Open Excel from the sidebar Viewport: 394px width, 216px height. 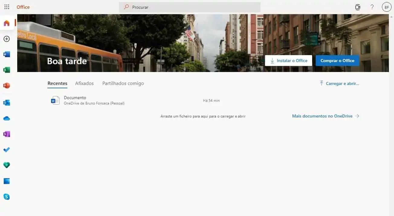(x=7, y=70)
